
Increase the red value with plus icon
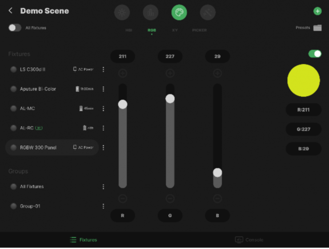coord(123,73)
